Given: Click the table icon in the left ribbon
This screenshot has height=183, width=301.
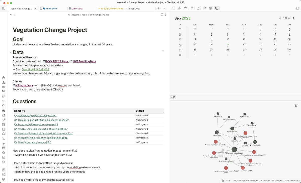Looking at the screenshot, I should [x=4, y=92].
